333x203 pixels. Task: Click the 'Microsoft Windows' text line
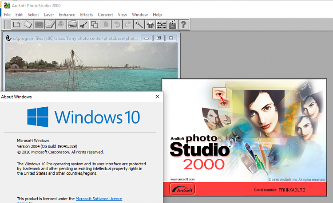33,141
